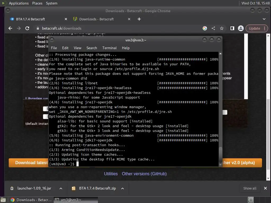Click the terminal scrollbar up arrow
Viewport: 271px width, 203px height.
click(220, 54)
